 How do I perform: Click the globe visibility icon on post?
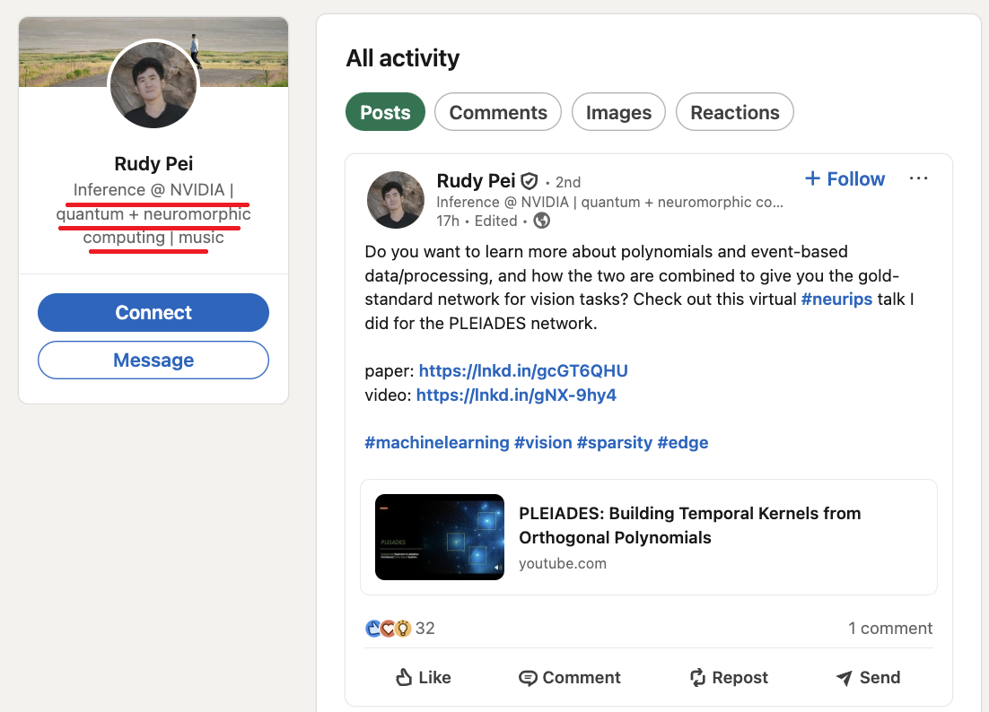[x=541, y=221]
